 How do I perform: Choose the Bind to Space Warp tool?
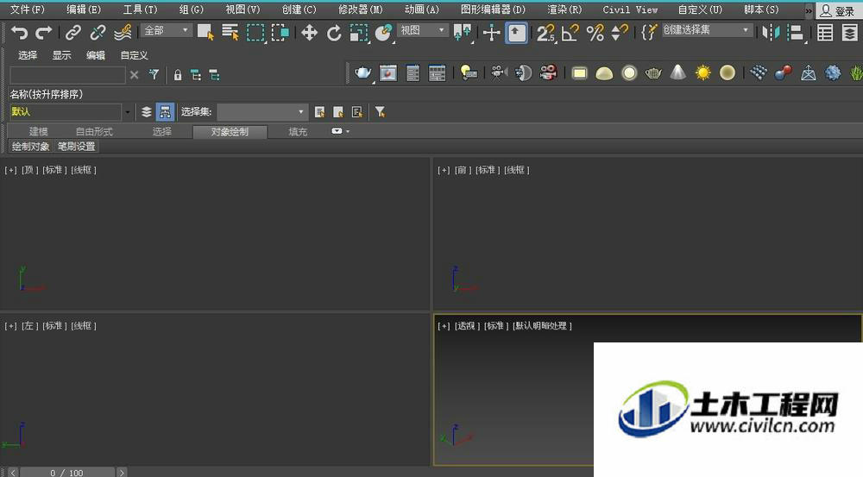click(123, 33)
